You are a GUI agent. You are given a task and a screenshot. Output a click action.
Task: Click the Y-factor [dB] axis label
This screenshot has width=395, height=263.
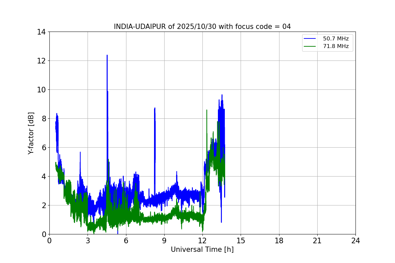(x=31, y=133)
